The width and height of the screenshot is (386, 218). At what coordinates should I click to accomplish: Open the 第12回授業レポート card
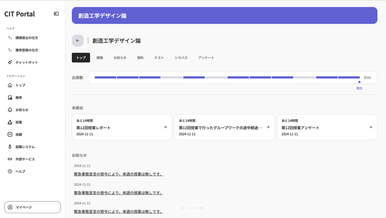[x=122, y=127]
